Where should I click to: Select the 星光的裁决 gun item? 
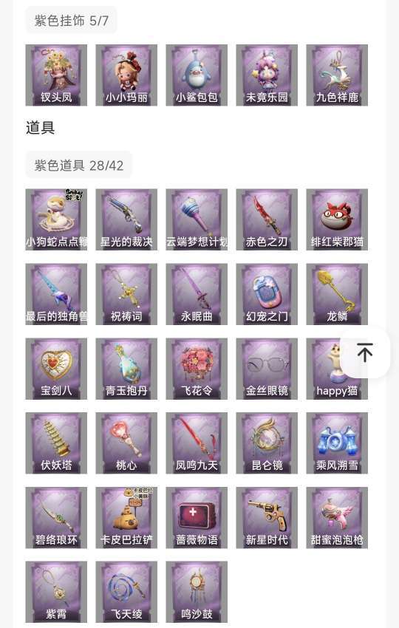pos(126,220)
